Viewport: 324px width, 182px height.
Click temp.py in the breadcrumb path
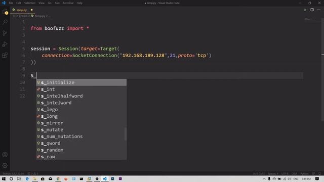tap(40, 16)
